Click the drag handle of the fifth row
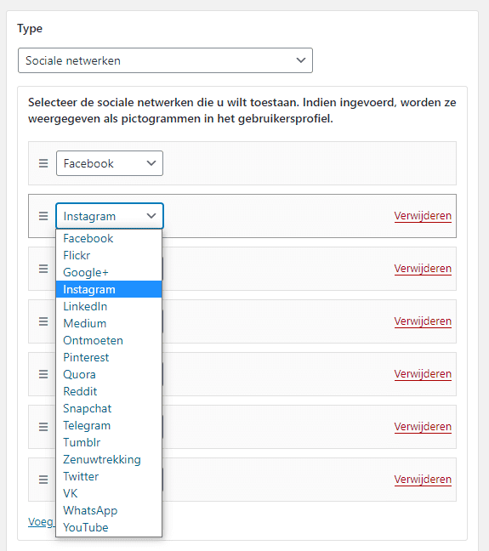This screenshot has width=489, height=551. (43, 374)
